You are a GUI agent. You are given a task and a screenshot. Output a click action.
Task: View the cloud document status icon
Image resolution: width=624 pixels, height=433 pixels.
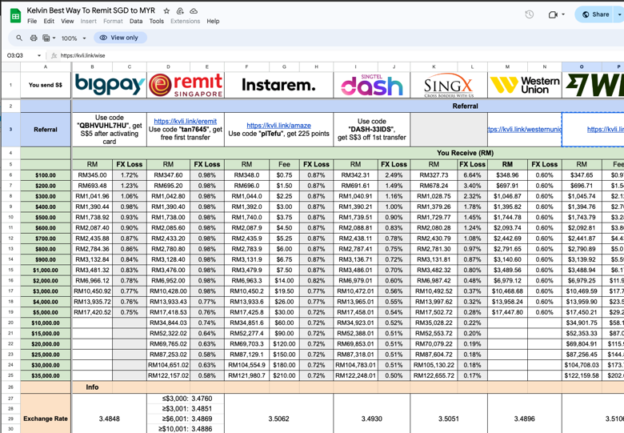pos(194,11)
